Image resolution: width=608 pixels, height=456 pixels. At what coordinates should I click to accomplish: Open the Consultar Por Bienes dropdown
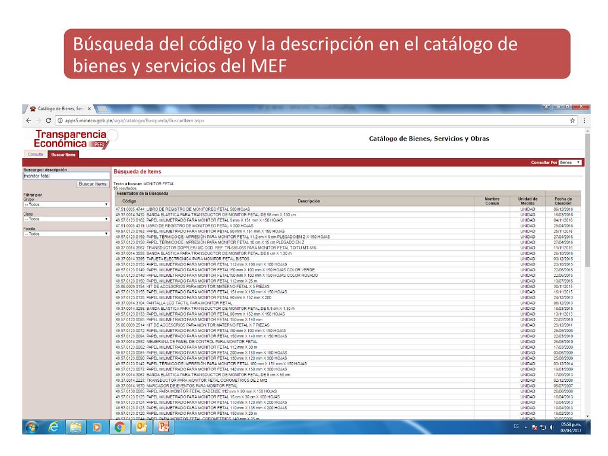[570, 163]
